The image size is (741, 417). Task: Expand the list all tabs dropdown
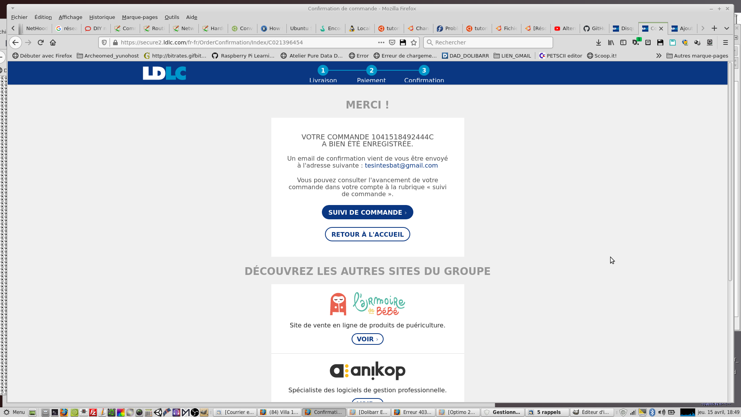click(726, 28)
